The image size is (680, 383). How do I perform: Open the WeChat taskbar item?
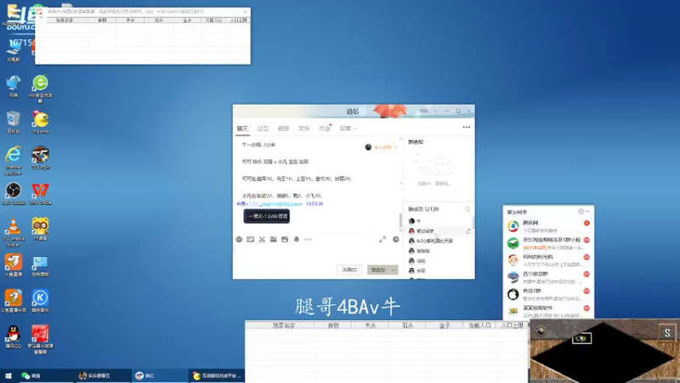[x=45, y=375]
